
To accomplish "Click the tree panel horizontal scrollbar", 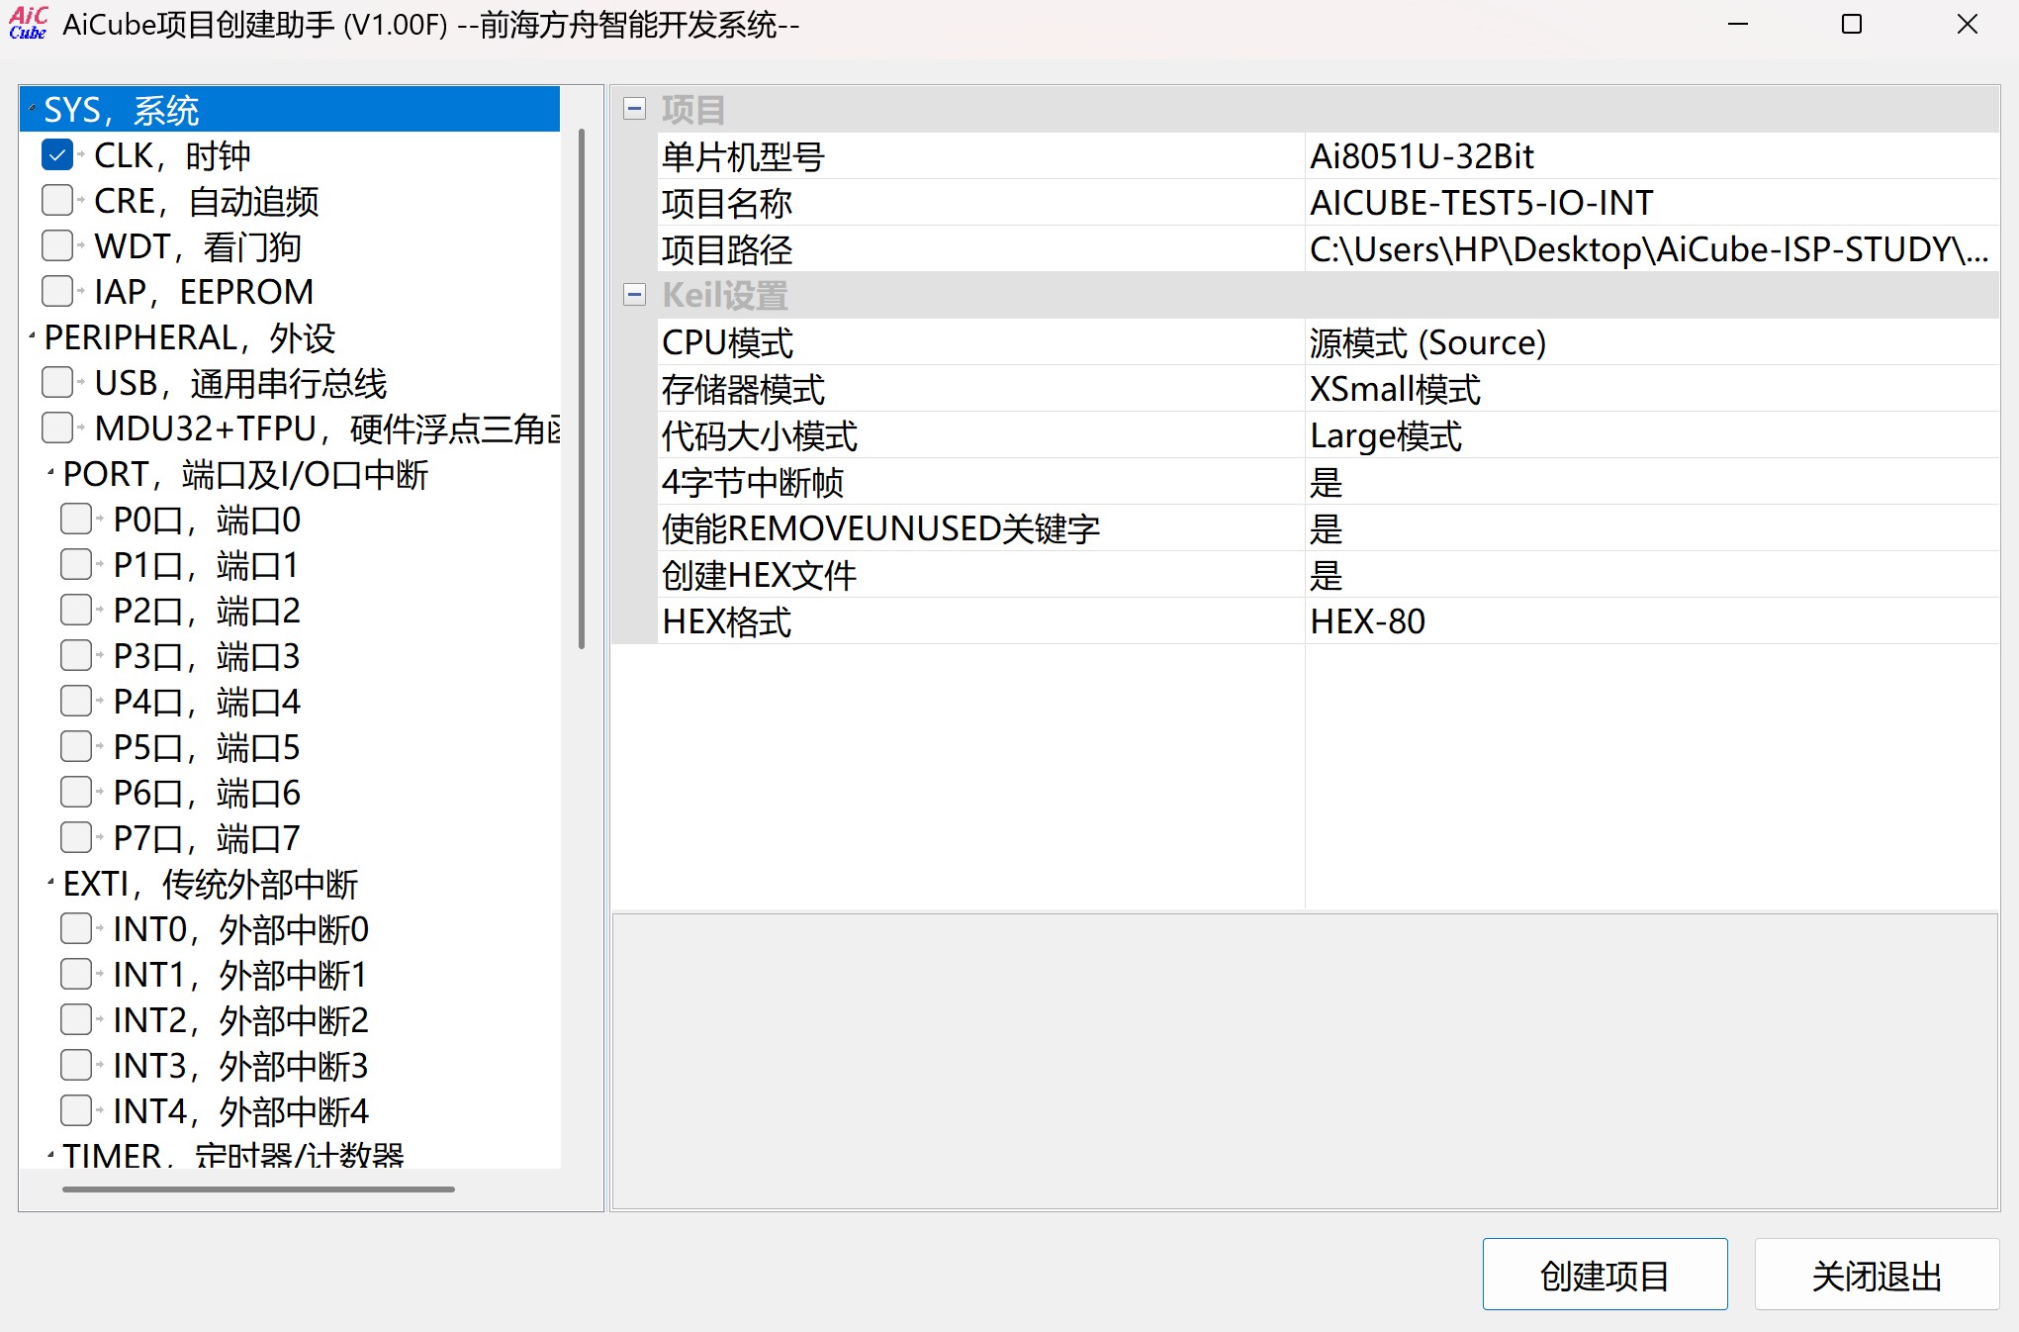I will 258,1189.
